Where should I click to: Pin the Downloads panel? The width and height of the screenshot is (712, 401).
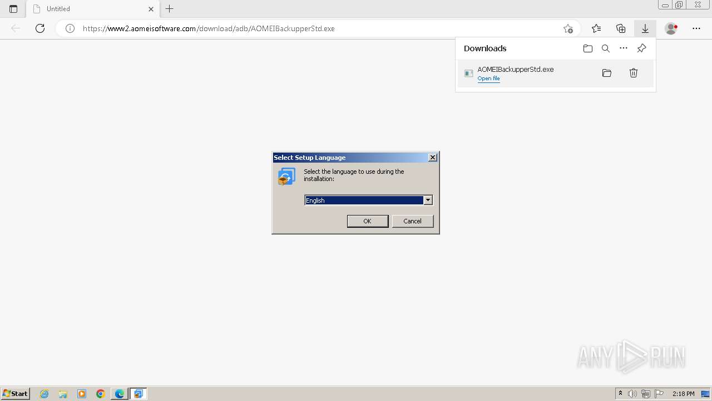tap(641, 48)
